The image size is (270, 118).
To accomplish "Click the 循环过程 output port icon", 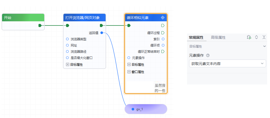I will 163,33.
